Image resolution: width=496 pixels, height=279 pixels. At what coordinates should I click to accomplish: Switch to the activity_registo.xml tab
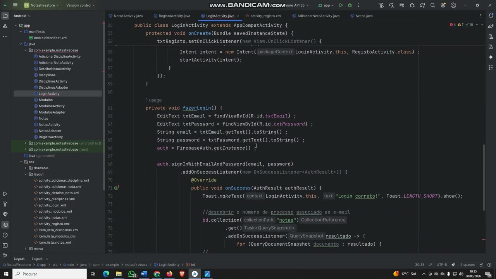pyautogui.click(x=263, y=16)
